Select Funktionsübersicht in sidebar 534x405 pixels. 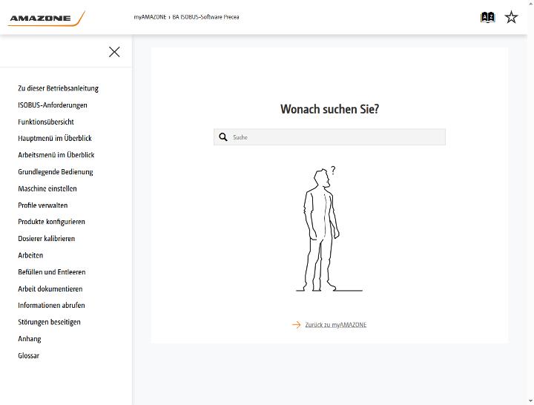coord(46,122)
